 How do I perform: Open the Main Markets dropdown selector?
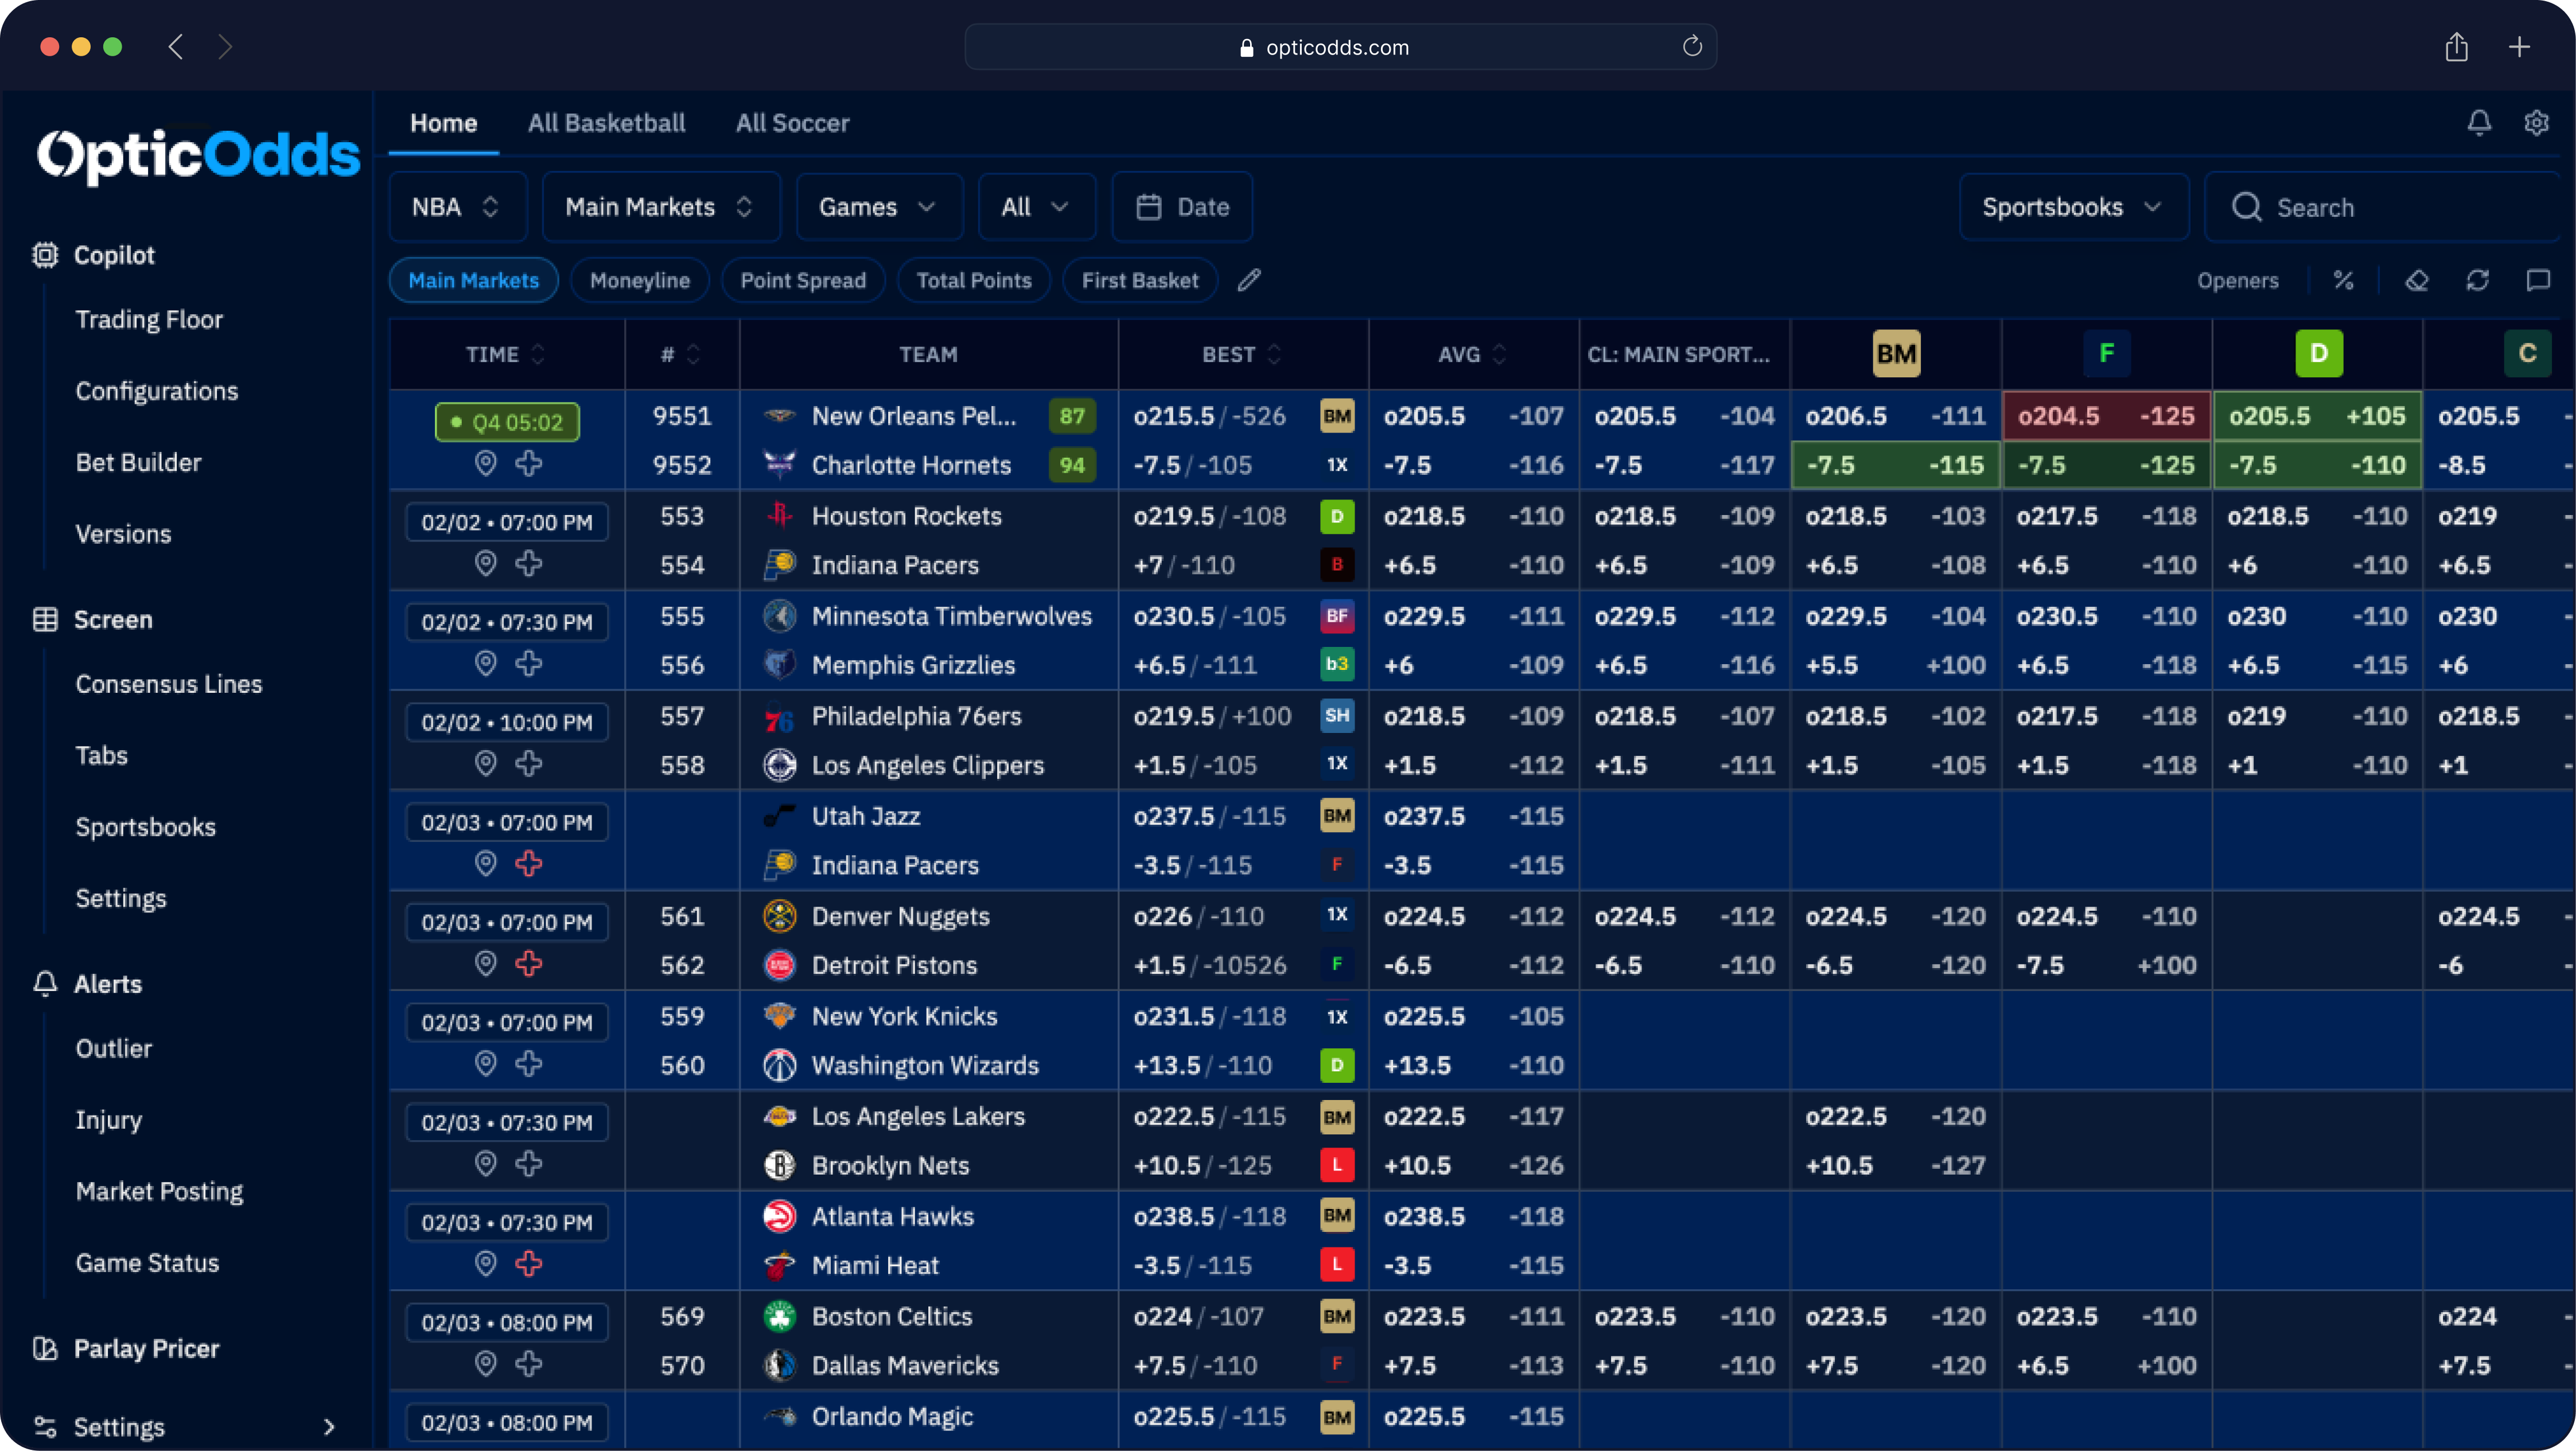pyautogui.click(x=660, y=207)
